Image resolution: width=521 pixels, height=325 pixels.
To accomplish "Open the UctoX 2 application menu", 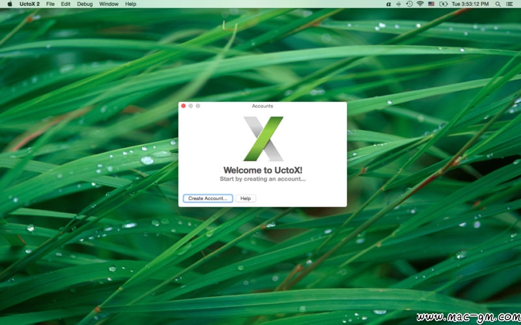I will 29,4.
